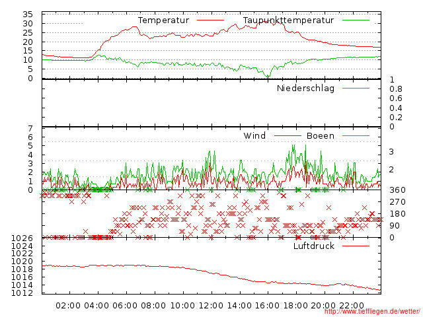
Task: Click the 90 wind direction axis value
Action: click(x=395, y=226)
